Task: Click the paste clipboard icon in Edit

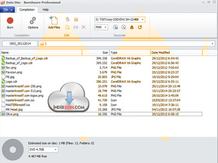Action: 68,19
